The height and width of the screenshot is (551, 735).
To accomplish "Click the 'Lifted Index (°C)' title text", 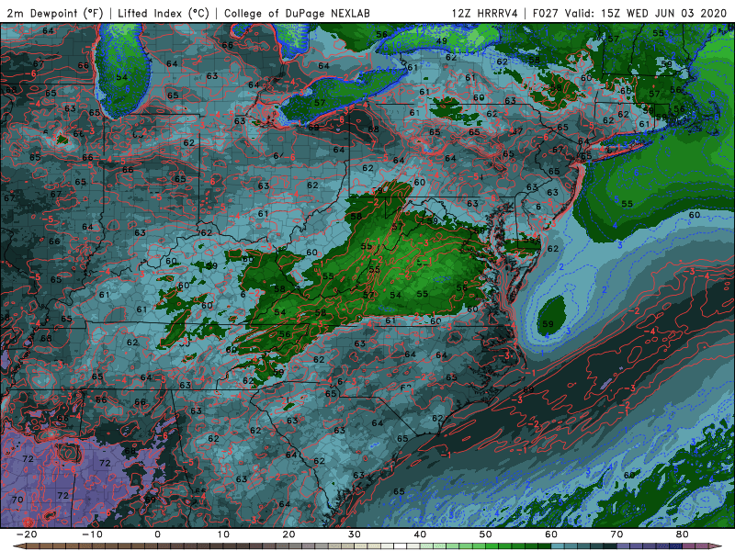I will coord(164,13).
